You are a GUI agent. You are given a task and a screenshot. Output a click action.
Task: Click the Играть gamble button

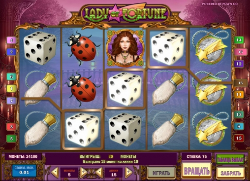[161, 173]
